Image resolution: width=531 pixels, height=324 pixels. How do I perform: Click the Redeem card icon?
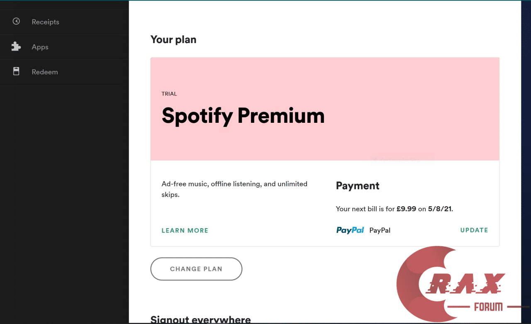[x=16, y=71]
